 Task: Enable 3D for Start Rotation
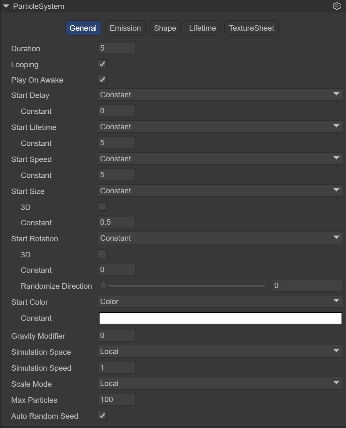[102, 254]
